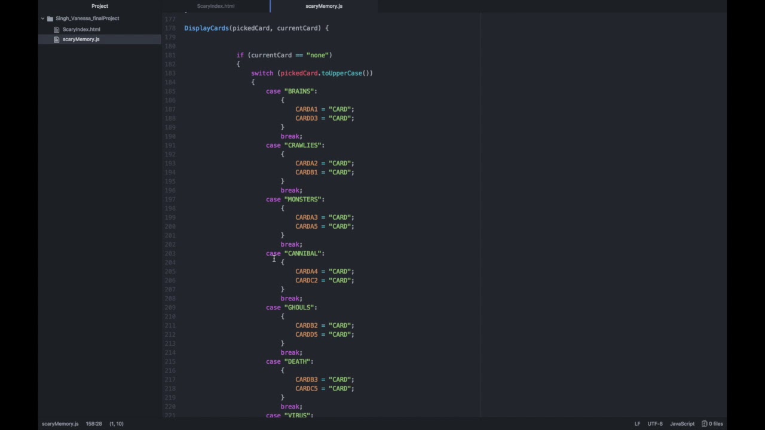Click the pickedCard parameter on line 178

(251, 28)
